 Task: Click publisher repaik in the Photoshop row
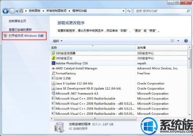coord(141,63)
